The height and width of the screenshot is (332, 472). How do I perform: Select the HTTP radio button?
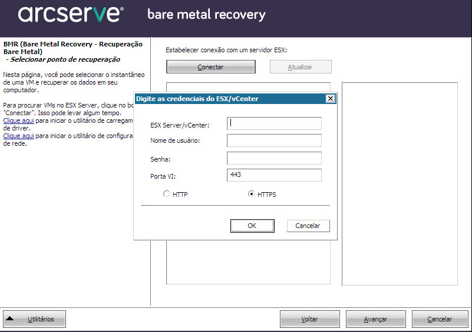pos(166,194)
